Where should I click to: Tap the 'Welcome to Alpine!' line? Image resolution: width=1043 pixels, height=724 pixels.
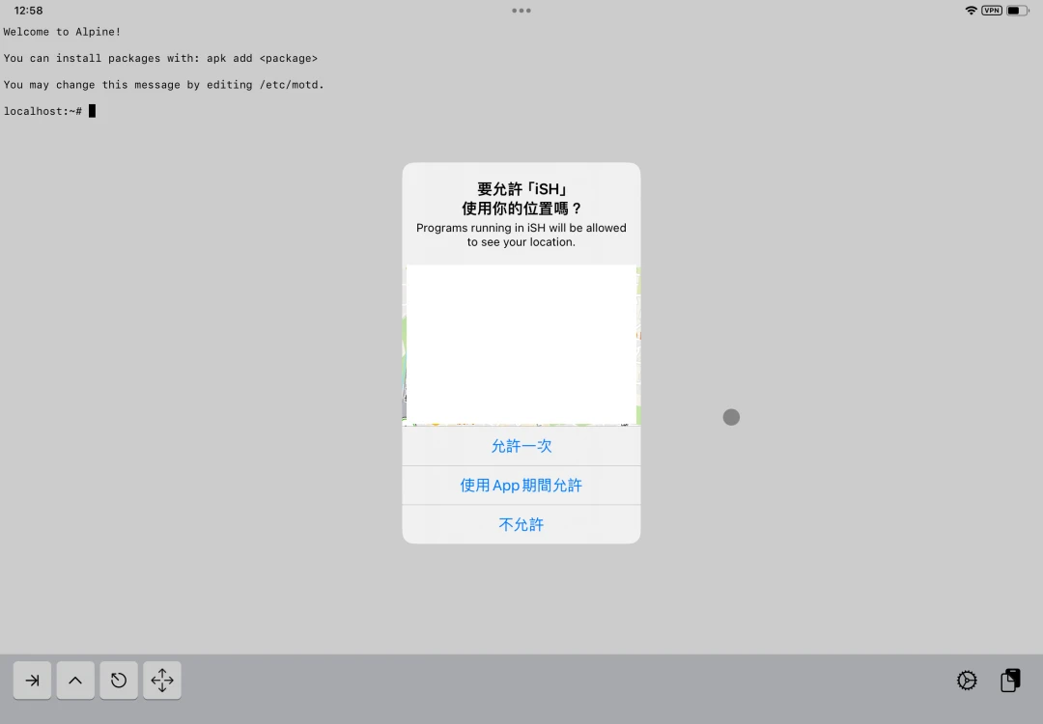(x=62, y=32)
